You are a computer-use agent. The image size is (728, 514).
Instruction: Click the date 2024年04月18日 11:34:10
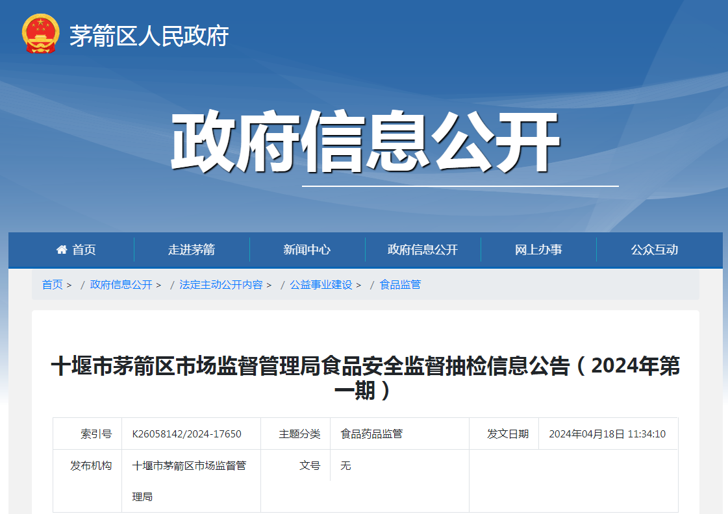(607, 434)
